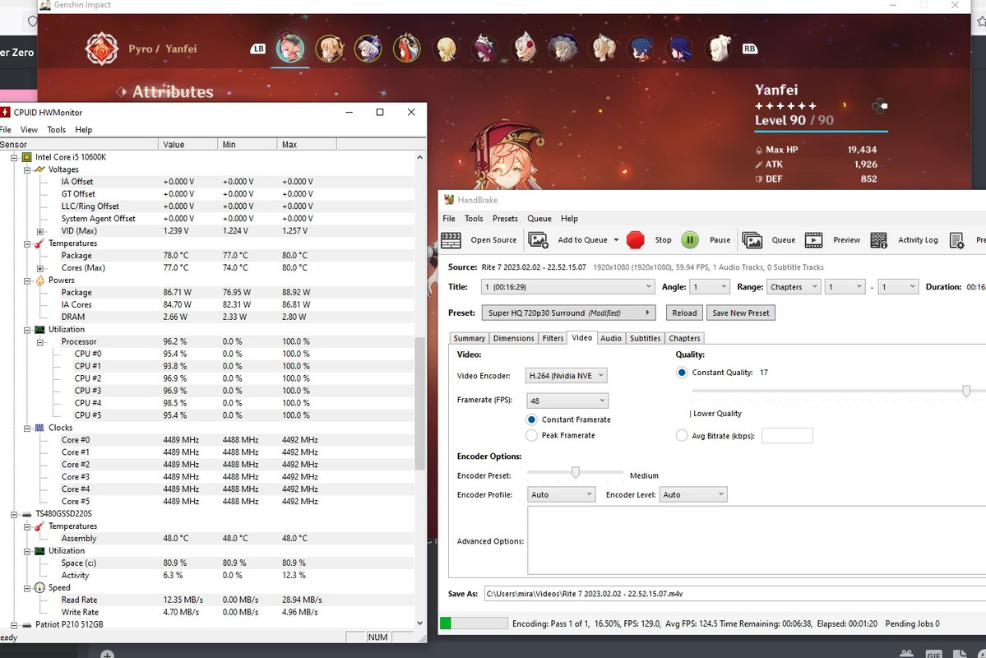The image size is (986, 658).
Task: Stop the encode with the red Stop icon
Action: click(636, 239)
